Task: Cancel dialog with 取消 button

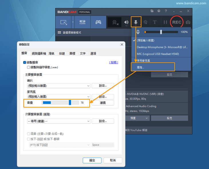Action: tap(113, 160)
